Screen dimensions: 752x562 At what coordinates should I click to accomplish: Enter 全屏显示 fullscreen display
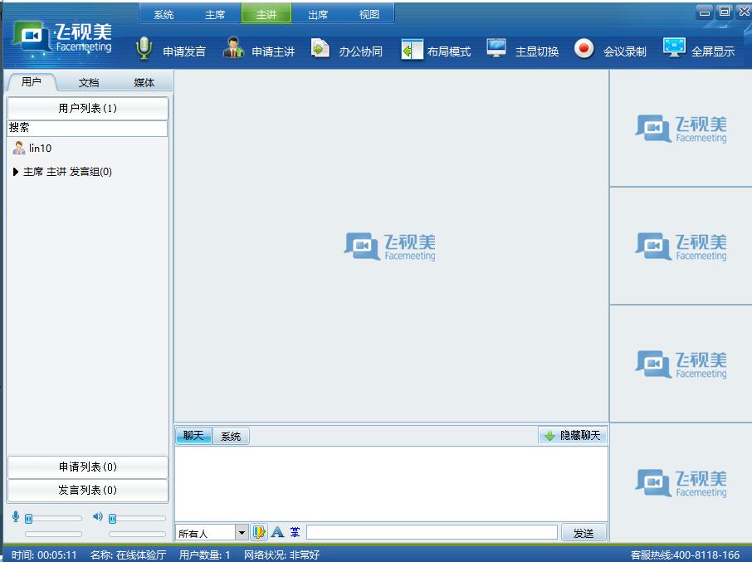point(674,49)
